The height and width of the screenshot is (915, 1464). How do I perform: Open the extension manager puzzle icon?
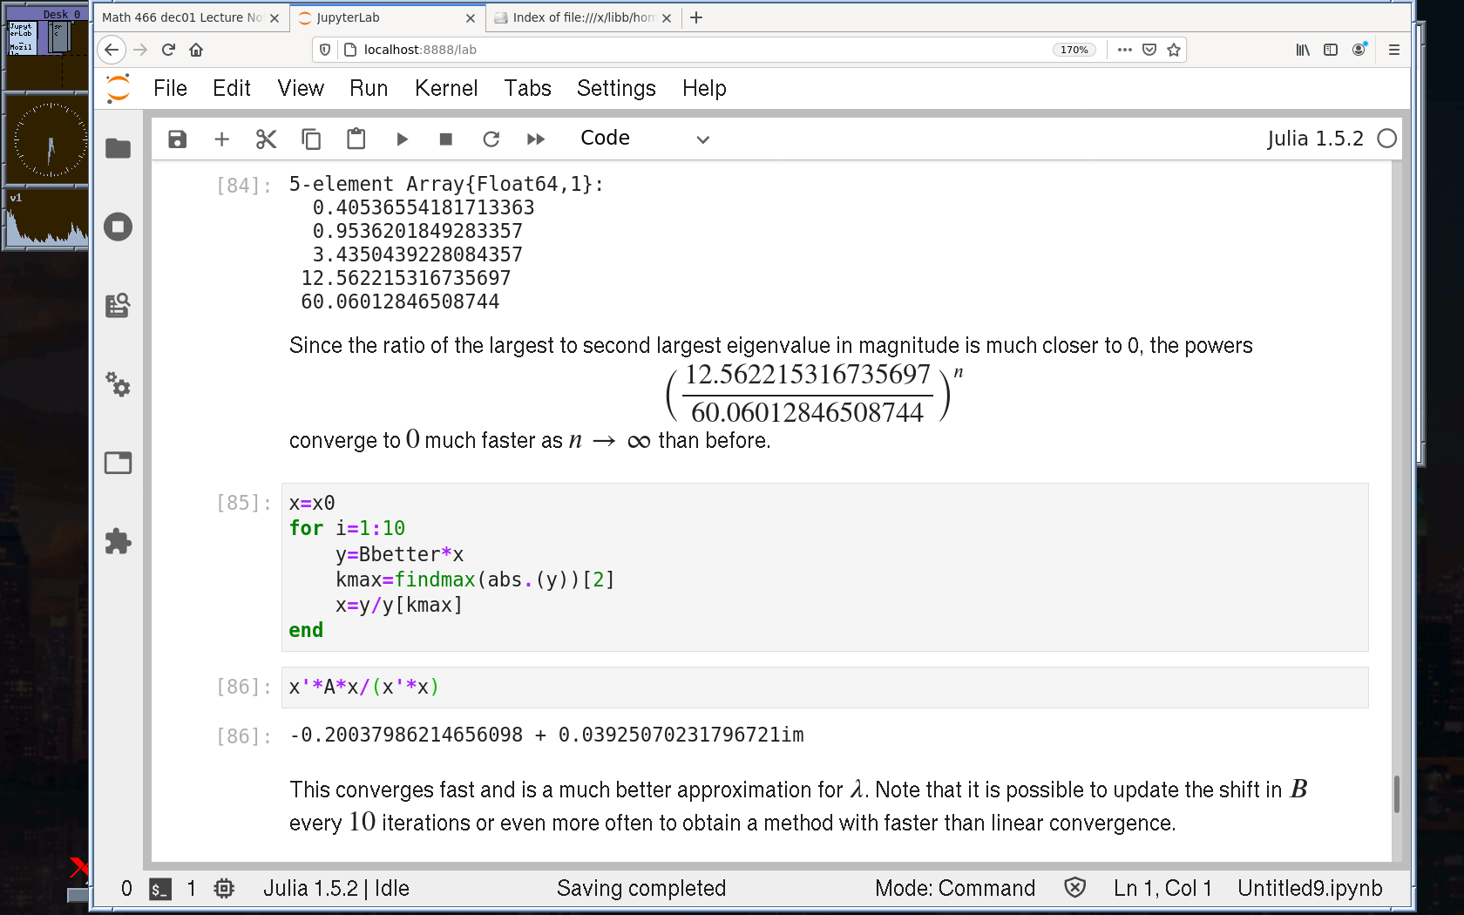(118, 542)
